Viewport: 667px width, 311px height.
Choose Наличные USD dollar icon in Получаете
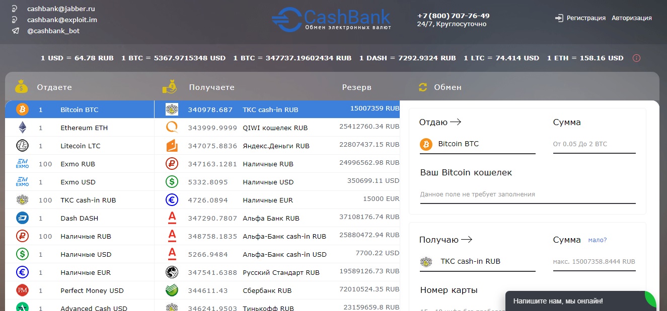pos(172,182)
